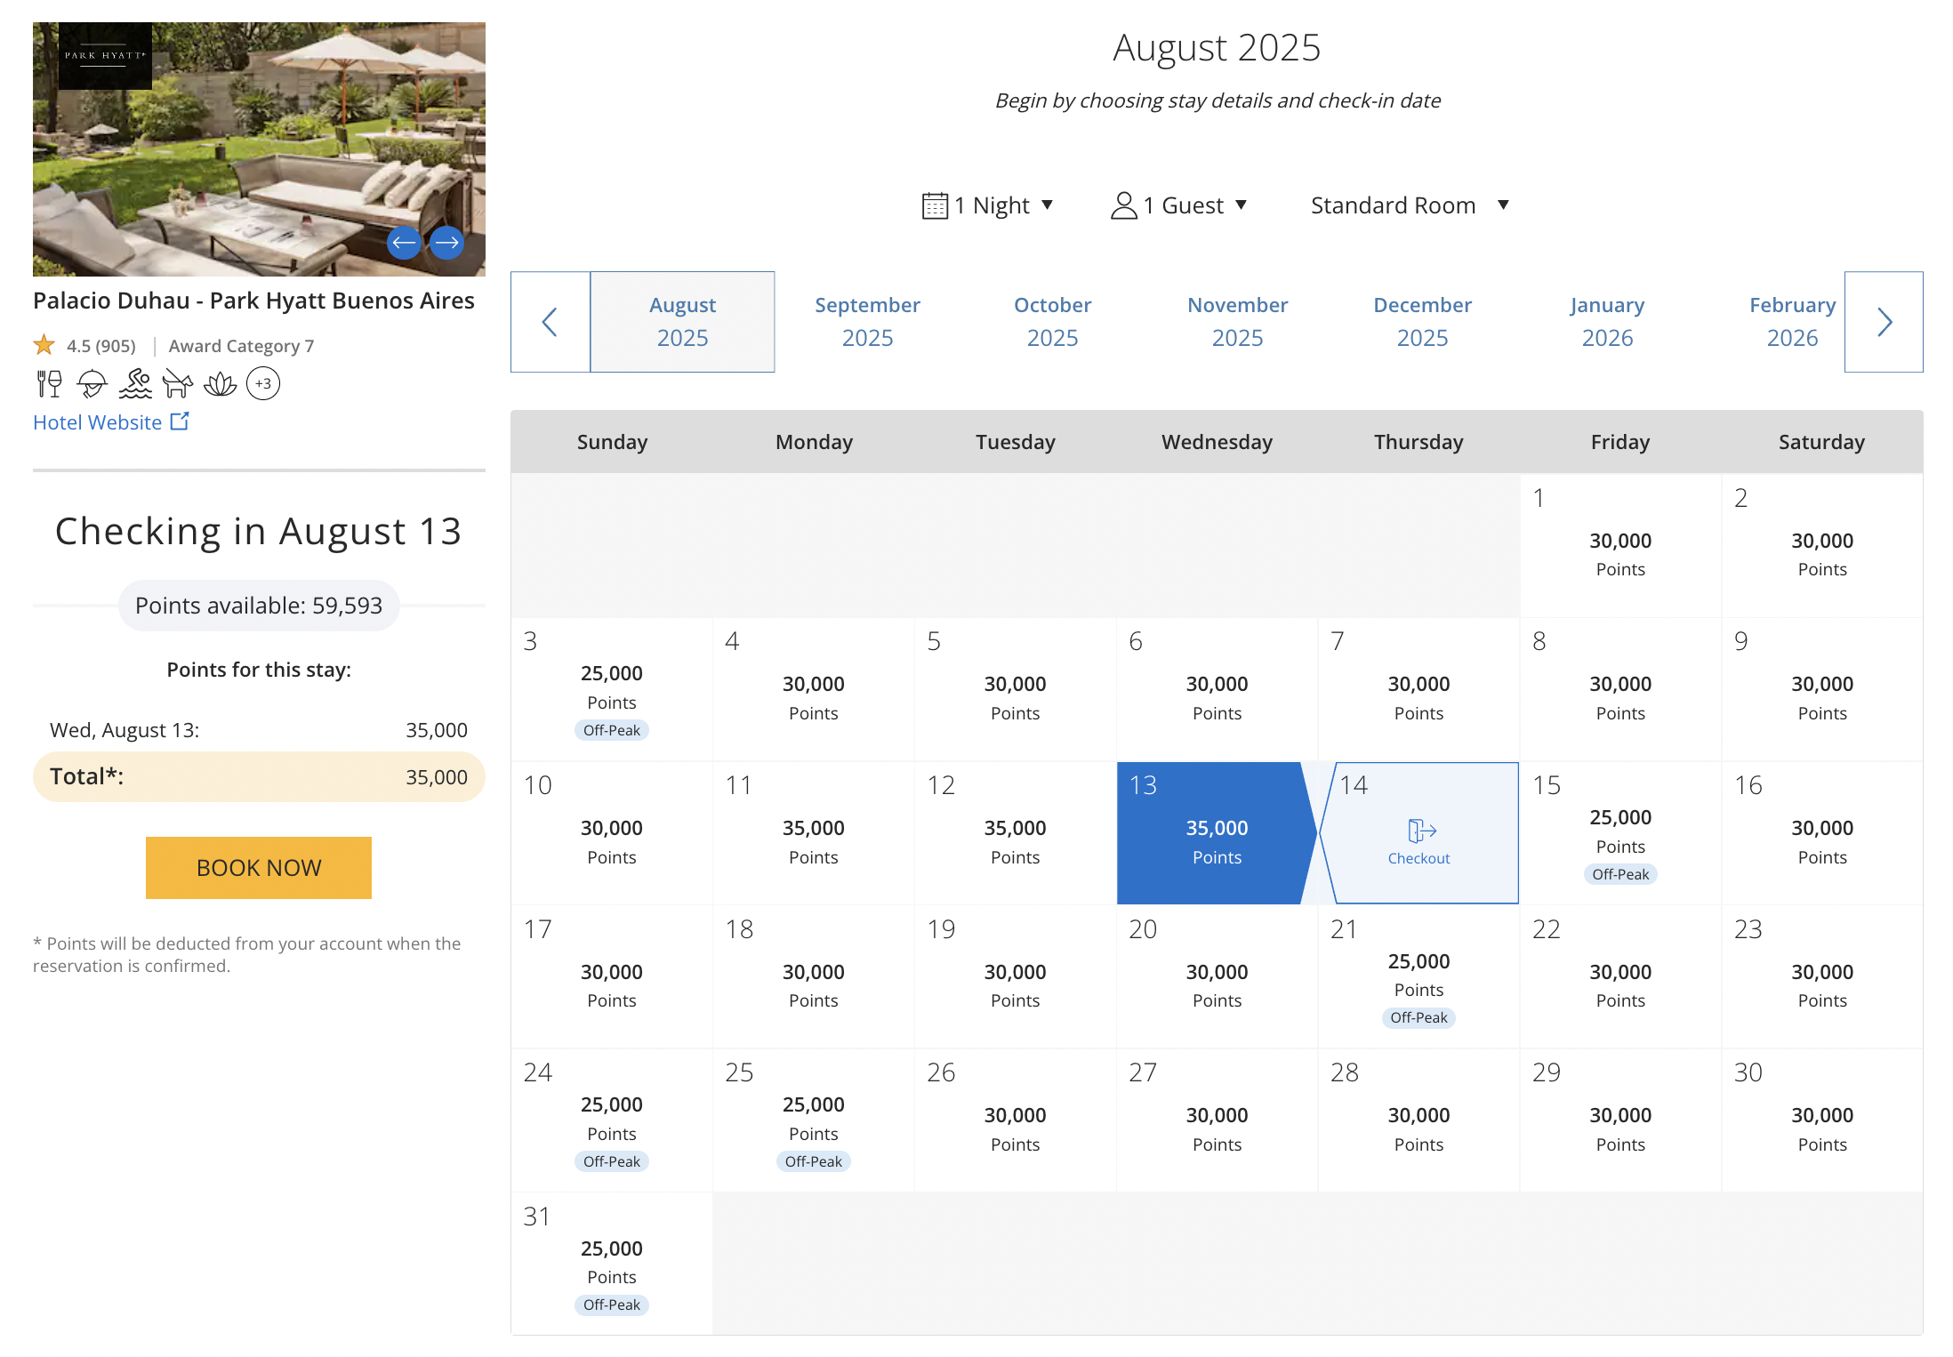This screenshot has width=1953, height=1357.
Task: Go to later months with right chevron
Action: click(1884, 322)
